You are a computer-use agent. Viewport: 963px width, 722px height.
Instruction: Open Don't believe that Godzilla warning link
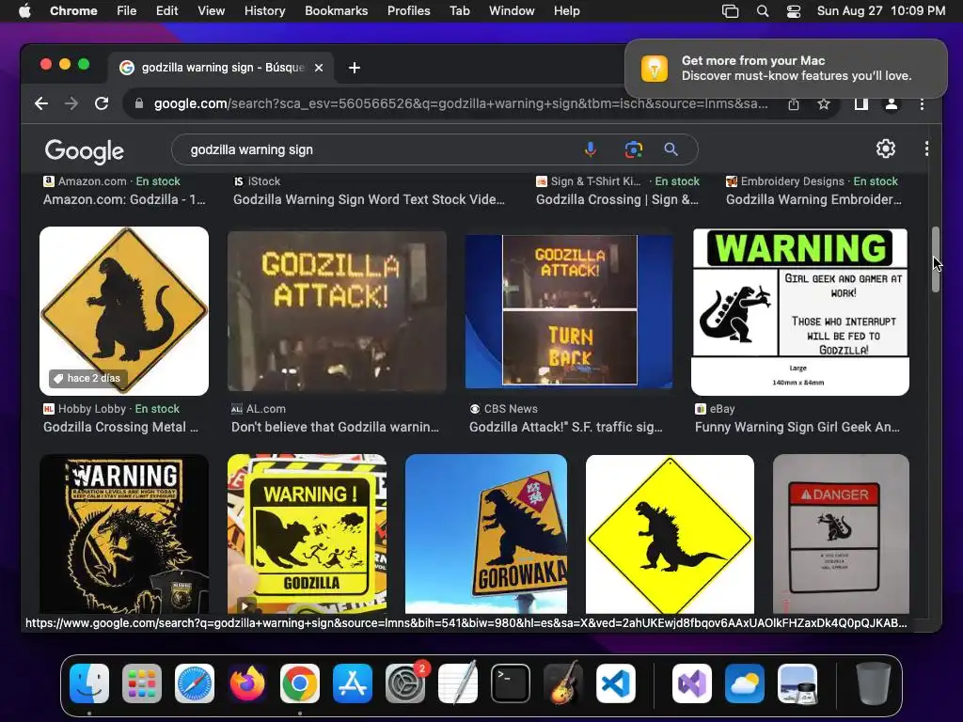[335, 428]
